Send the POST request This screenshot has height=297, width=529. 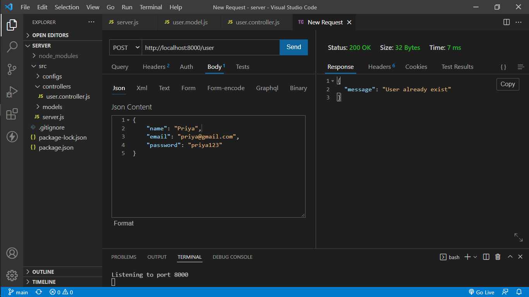click(x=294, y=47)
